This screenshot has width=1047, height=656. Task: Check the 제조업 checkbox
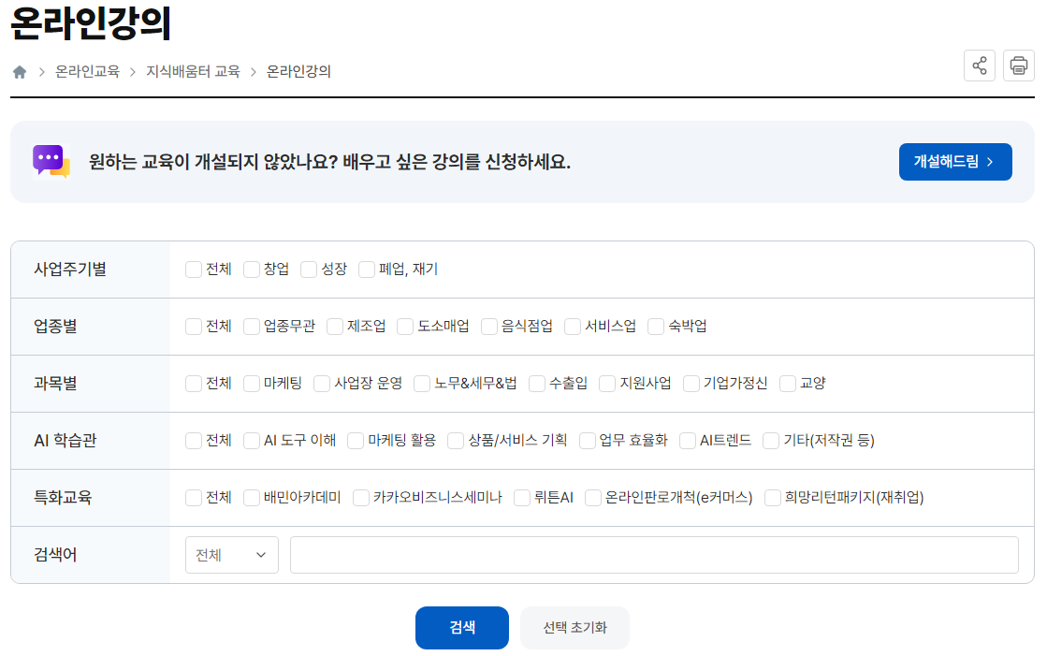(x=335, y=326)
